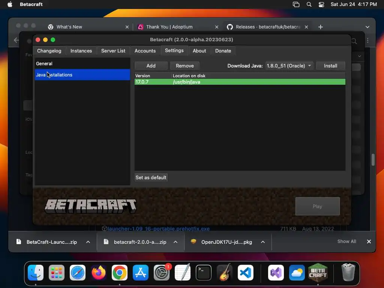The width and height of the screenshot is (384, 288).
Task: Switch to Thank You Adoptium tab
Action: pos(177,27)
